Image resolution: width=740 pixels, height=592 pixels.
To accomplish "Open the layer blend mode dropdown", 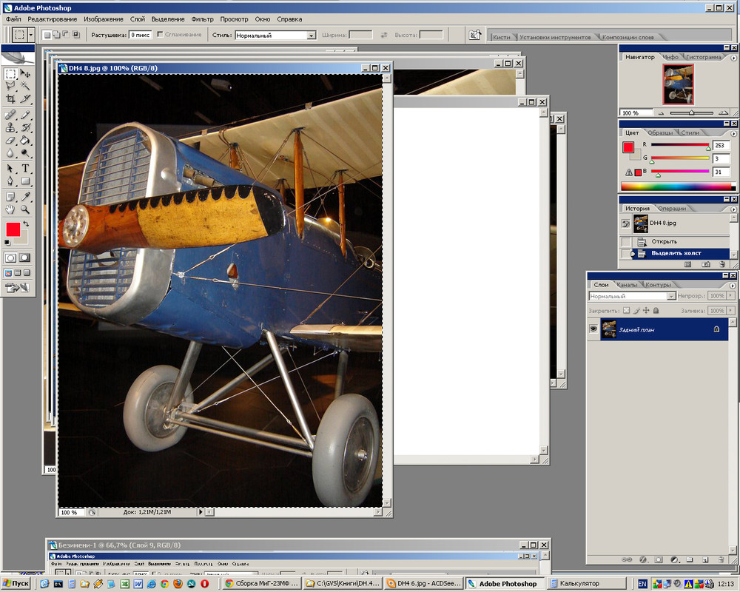I will [x=671, y=296].
